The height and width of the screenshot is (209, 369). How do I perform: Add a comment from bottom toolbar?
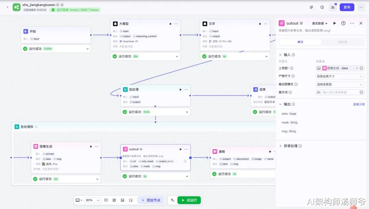[x=106, y=200]
